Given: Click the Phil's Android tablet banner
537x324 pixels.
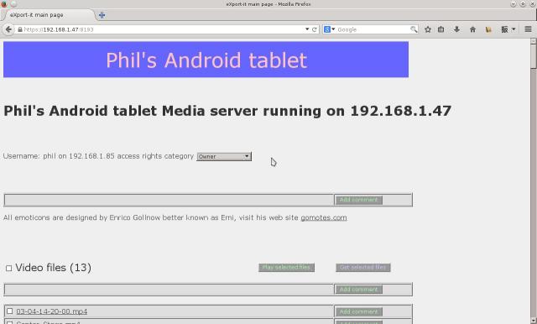Looking at the screenshot, I should click(206, 60).
